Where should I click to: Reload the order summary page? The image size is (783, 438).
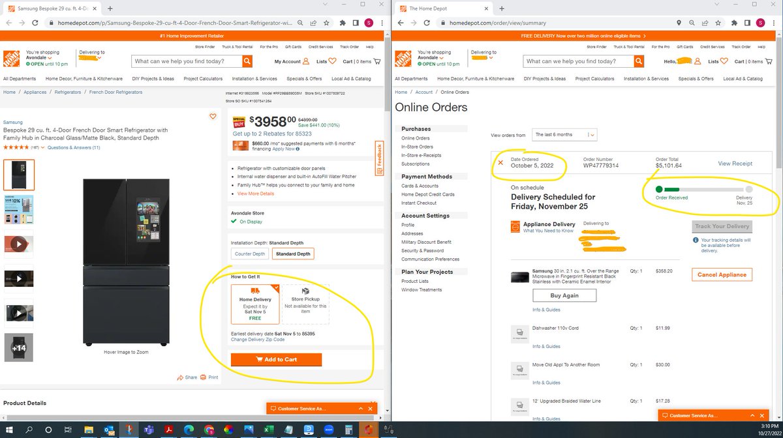pyautogui.click(x=428, y=23)
